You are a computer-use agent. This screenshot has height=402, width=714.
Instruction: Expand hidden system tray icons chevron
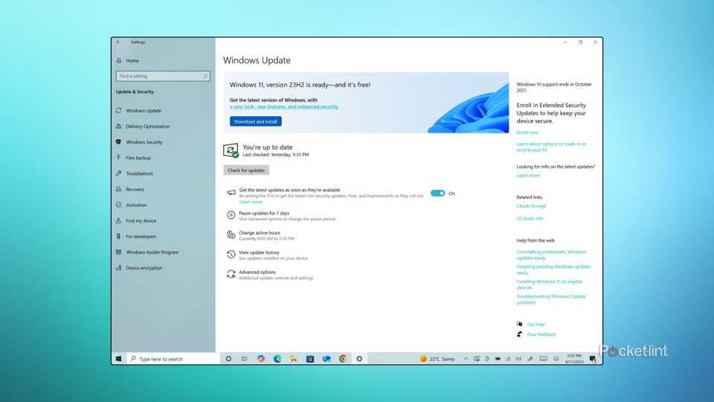[466, 359]
